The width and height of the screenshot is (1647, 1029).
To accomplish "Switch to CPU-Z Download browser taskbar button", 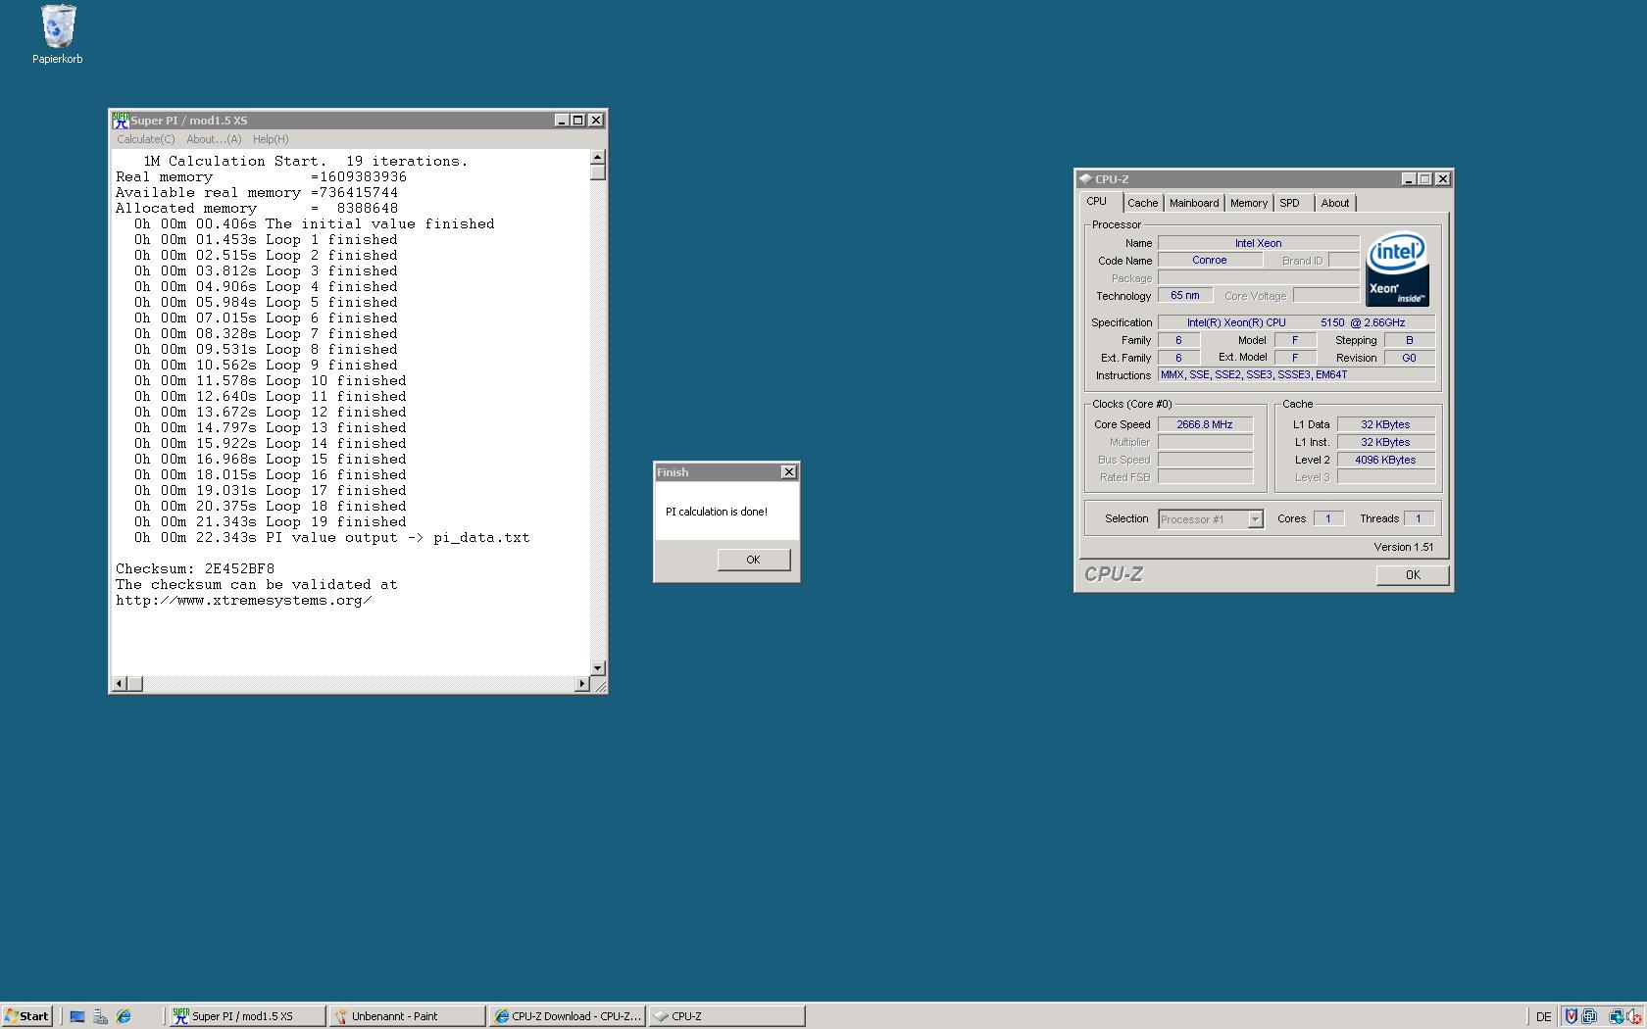I will pos(568,1016).
